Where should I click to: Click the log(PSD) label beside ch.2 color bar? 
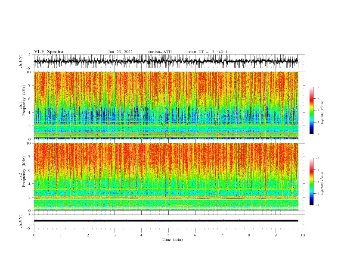click(x=322, y=184)
